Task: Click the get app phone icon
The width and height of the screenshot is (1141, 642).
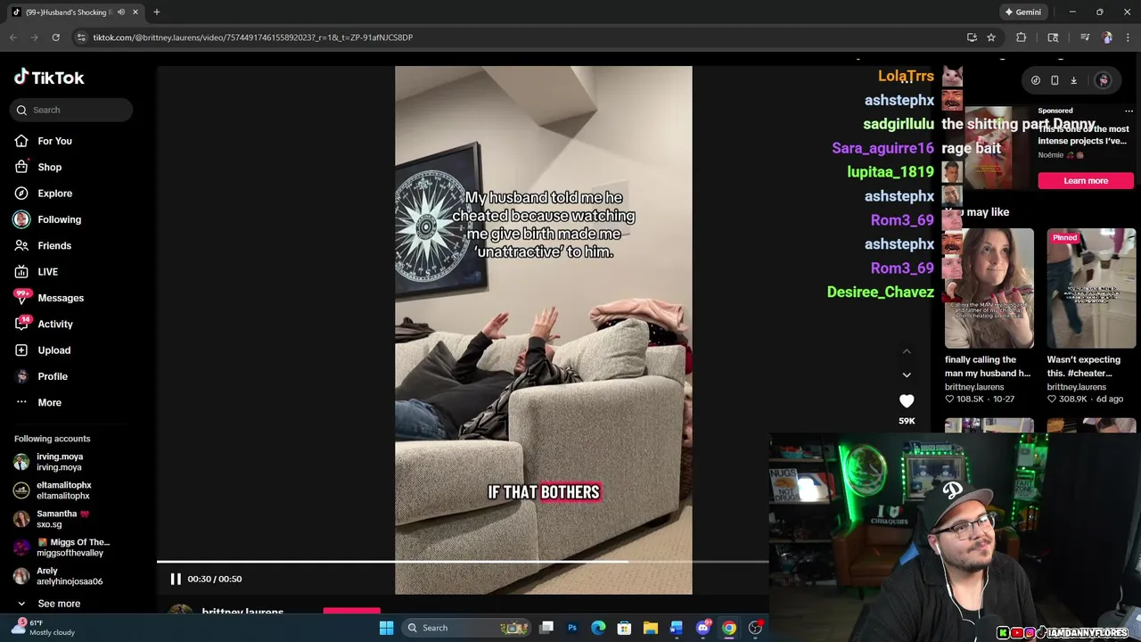Action: (1055, 80)
